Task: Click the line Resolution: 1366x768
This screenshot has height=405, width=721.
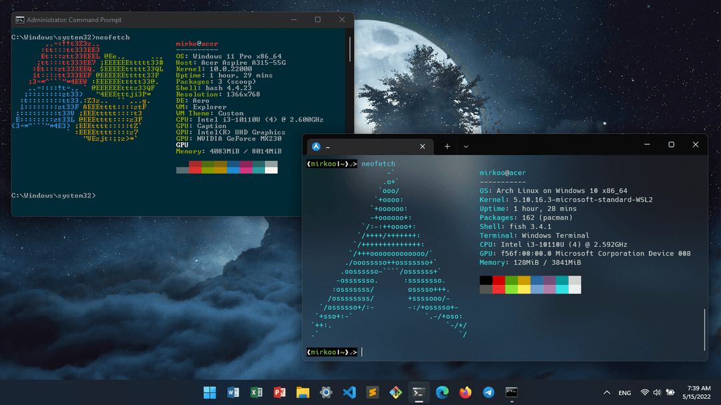Action: click(x=218, y=94)
